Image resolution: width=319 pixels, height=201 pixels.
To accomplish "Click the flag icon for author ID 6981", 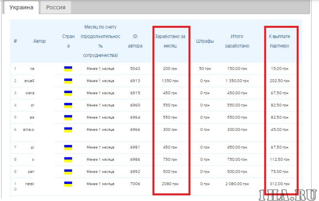I will [68, 147].
